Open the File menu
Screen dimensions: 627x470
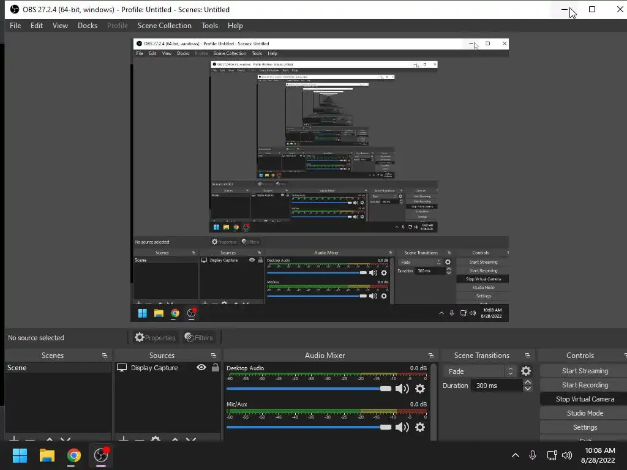coord(15,26)
